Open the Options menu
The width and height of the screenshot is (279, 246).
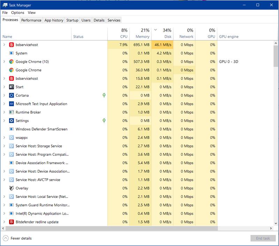point(17,13)
